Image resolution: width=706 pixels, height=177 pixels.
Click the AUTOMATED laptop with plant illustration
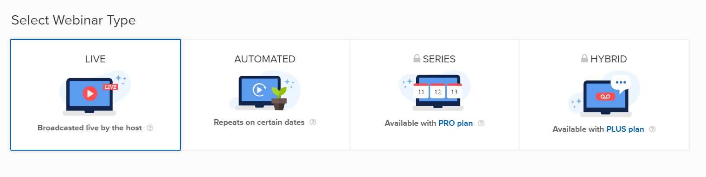click(x=264, y=91)
